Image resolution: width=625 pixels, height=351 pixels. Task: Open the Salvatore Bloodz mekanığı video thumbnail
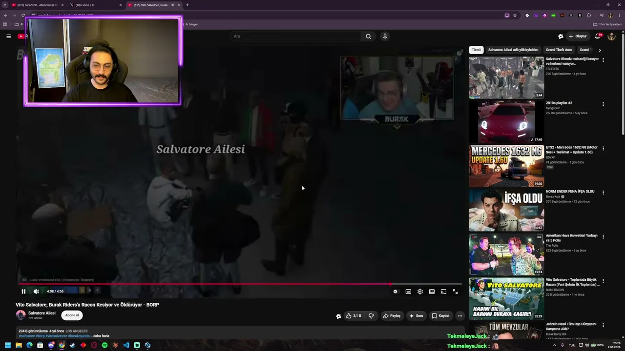click(x=506, y=78)
